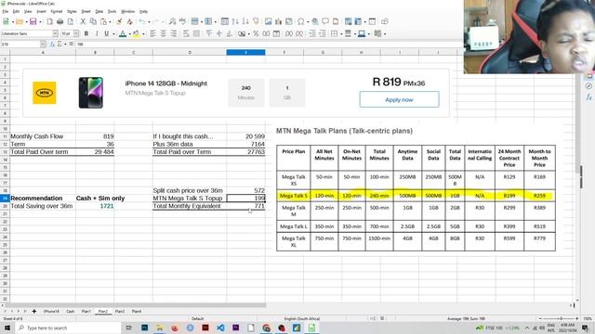Click the Task View taskbar icon

click(x=128, y=328)
